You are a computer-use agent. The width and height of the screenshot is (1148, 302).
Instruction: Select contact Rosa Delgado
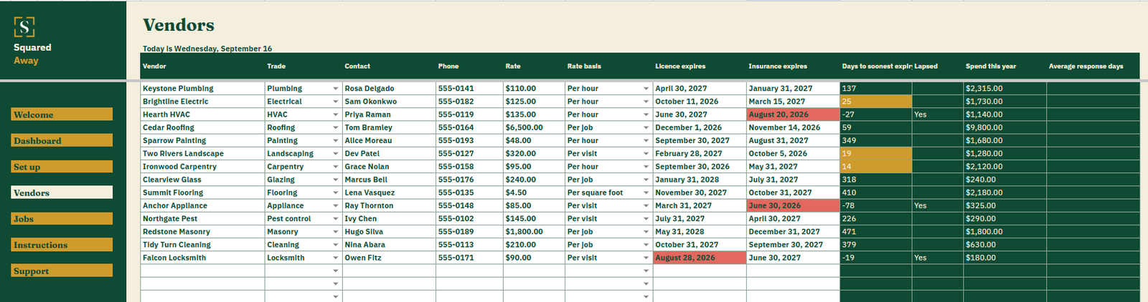[389, 89]
